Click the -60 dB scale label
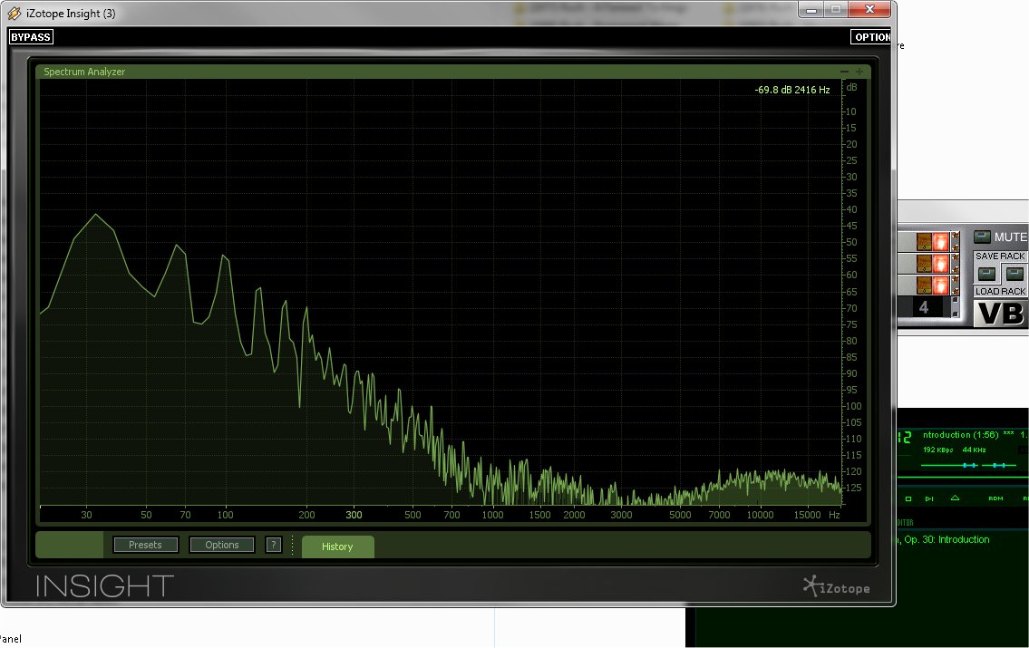Viewport: 1029px width, 648px height. (x=850, y=276)
